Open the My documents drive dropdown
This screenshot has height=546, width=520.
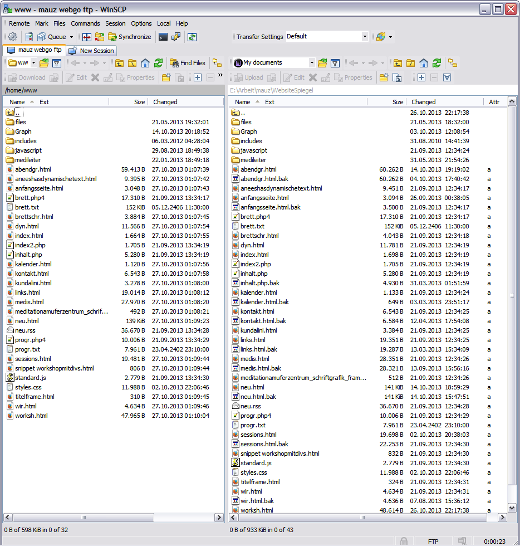coord(311,63)
